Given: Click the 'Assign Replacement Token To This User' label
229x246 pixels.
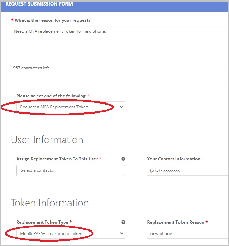Looking at the screenshot, I should coord(57,159).
